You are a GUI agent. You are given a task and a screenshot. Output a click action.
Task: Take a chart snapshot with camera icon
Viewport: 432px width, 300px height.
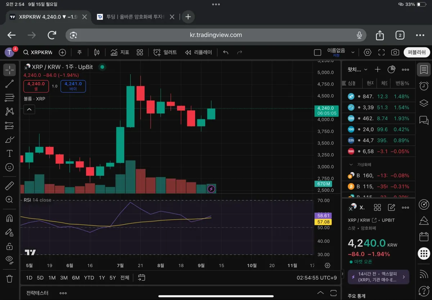(395, 53)
